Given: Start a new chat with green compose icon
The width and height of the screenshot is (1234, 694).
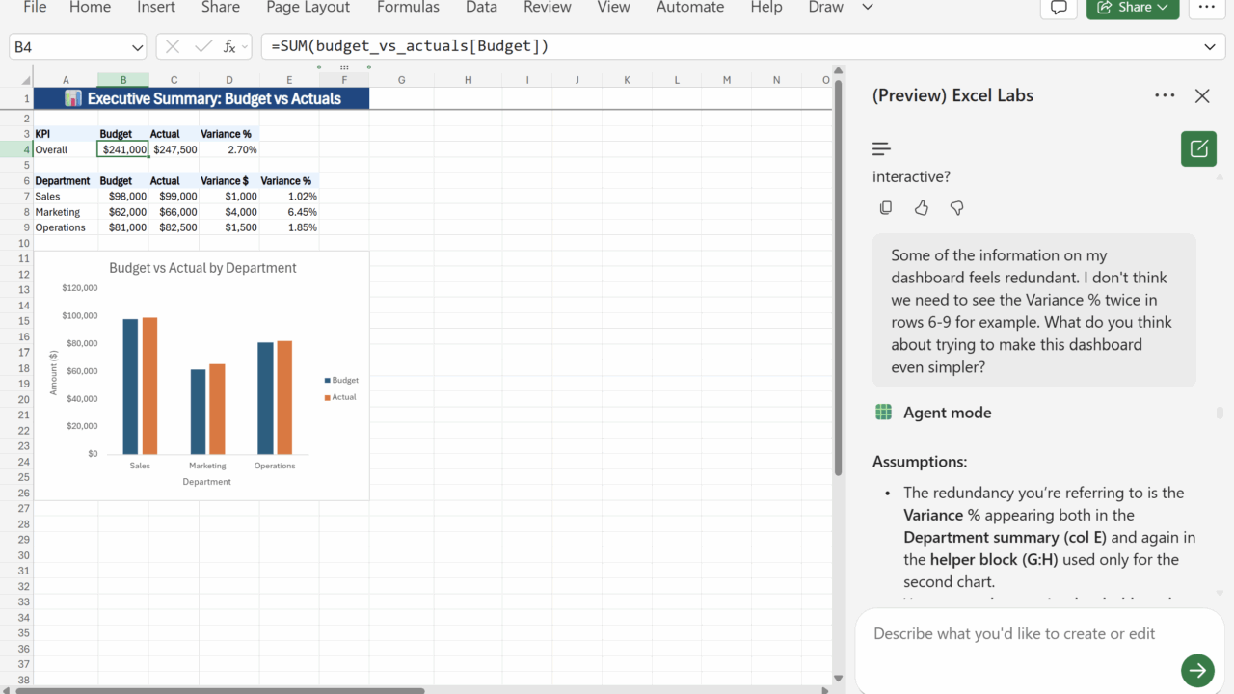Looking at the screenshot, I should coord(1198,148).
